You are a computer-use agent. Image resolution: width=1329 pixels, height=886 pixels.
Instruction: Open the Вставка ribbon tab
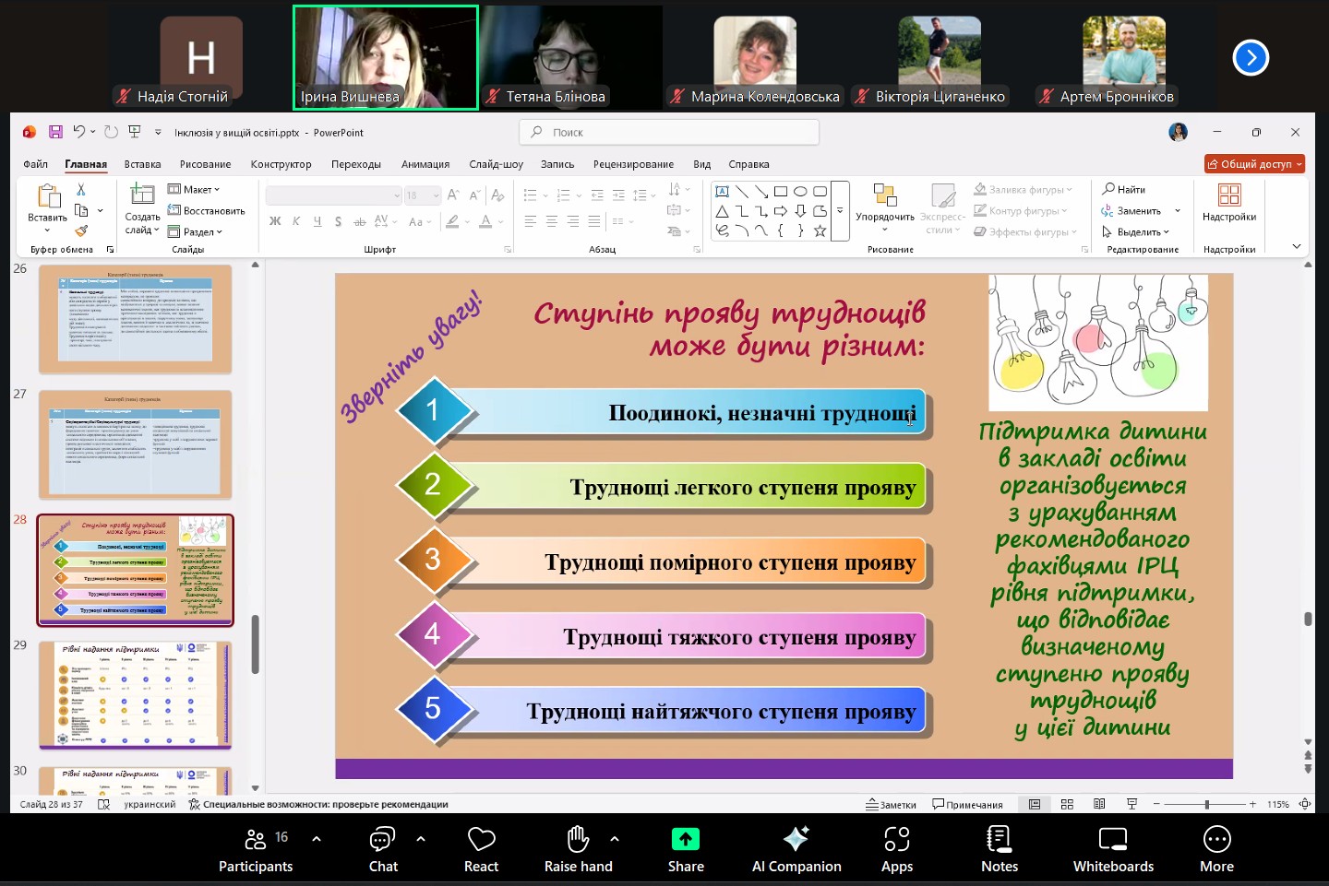tap(142, 164)
